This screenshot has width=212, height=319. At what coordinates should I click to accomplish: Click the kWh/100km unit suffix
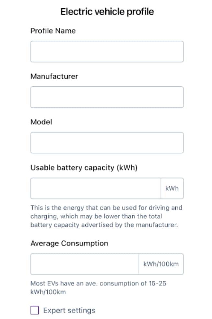click(x=161, y=264)
